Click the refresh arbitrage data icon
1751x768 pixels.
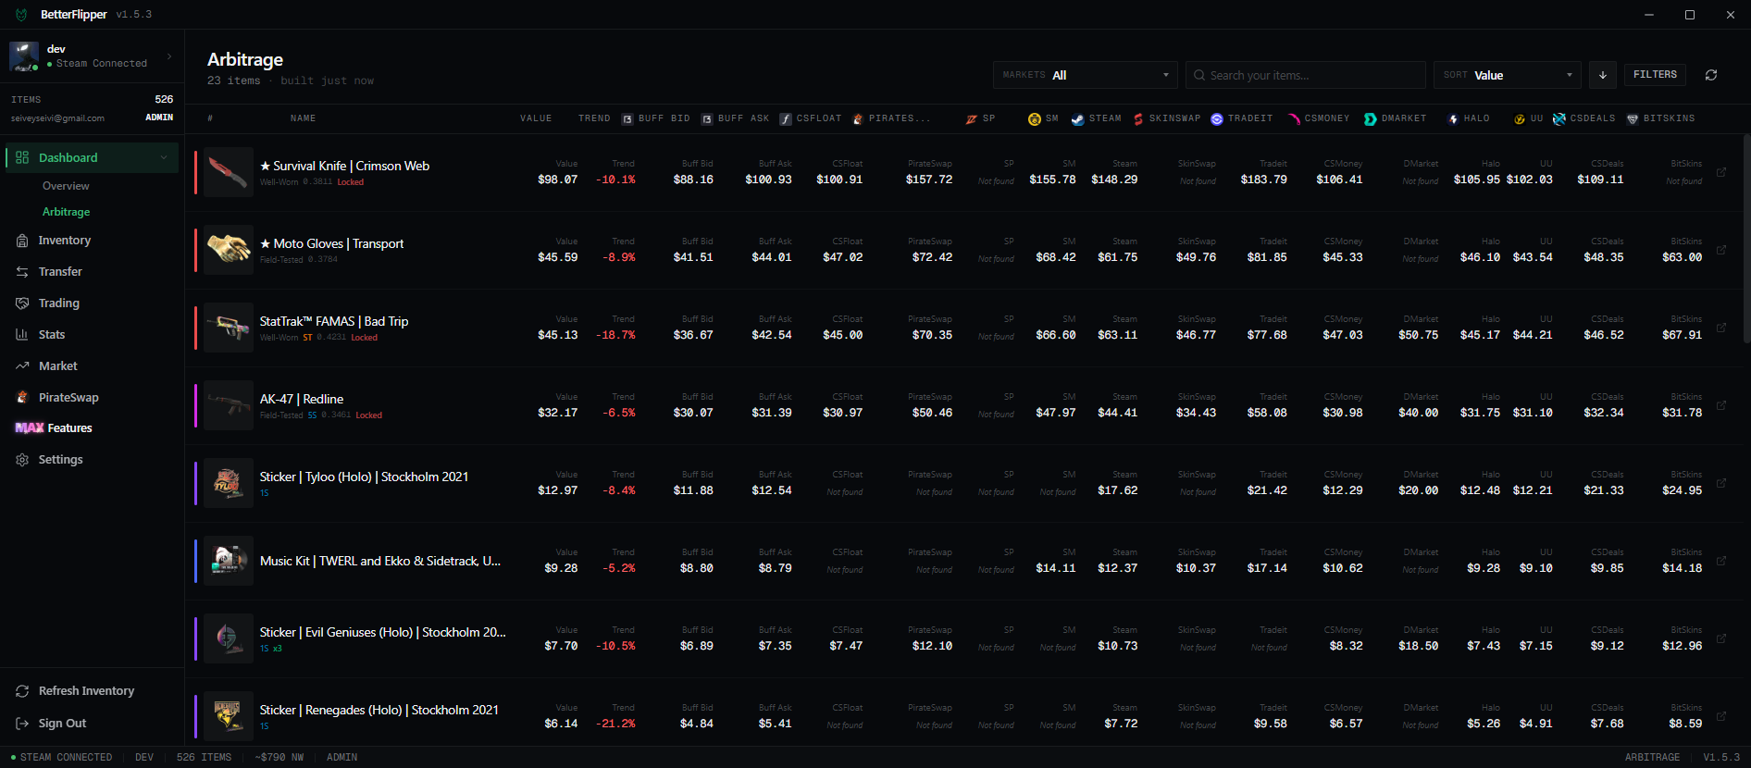(1711, 75)
